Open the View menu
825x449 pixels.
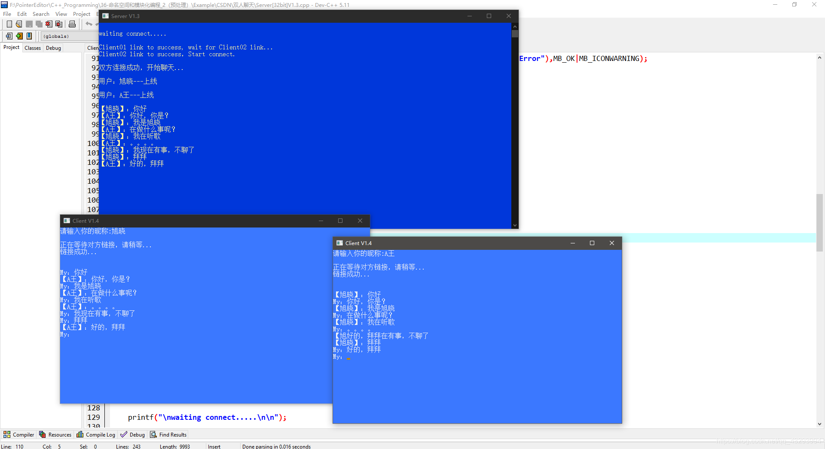coord(61,14)
